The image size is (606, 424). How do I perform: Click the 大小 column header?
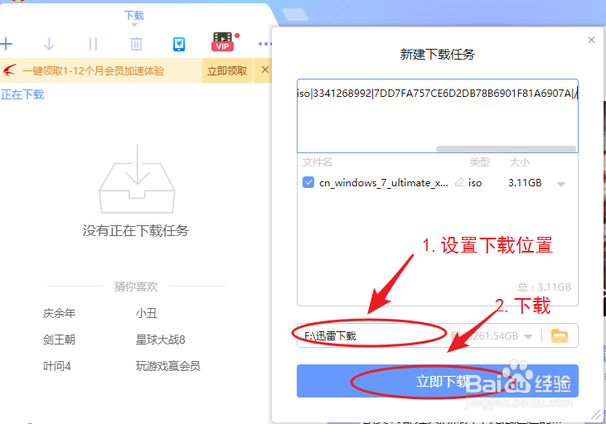click(520, 161)
